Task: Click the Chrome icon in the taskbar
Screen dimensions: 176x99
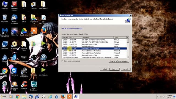Action: (18, 97)
